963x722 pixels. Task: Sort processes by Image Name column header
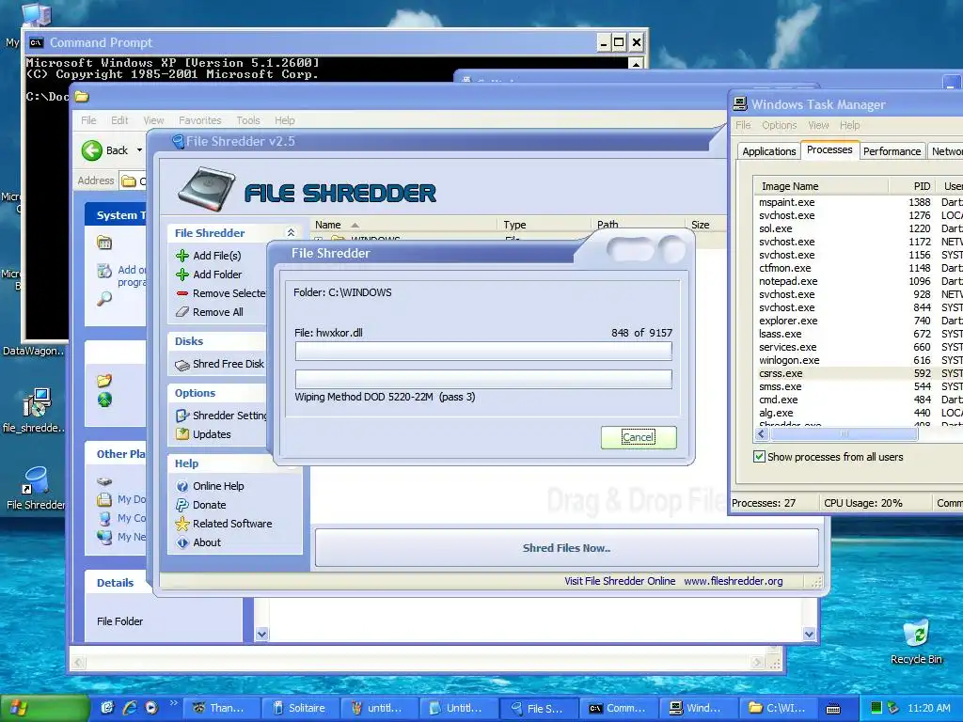[821, 186]
